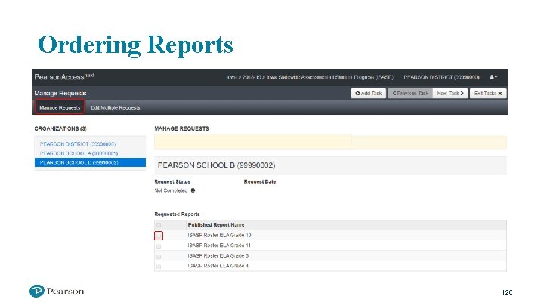The image size is (544, 306).
Task: Open the Iowa 2018-19 ISASP administration selector
Action: (310, 77)
